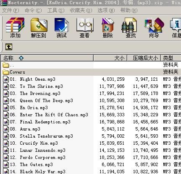181x174 pixels.
Task: Click MP3 icon of Queen Of The Deep
Action: (x=6, y=100)
